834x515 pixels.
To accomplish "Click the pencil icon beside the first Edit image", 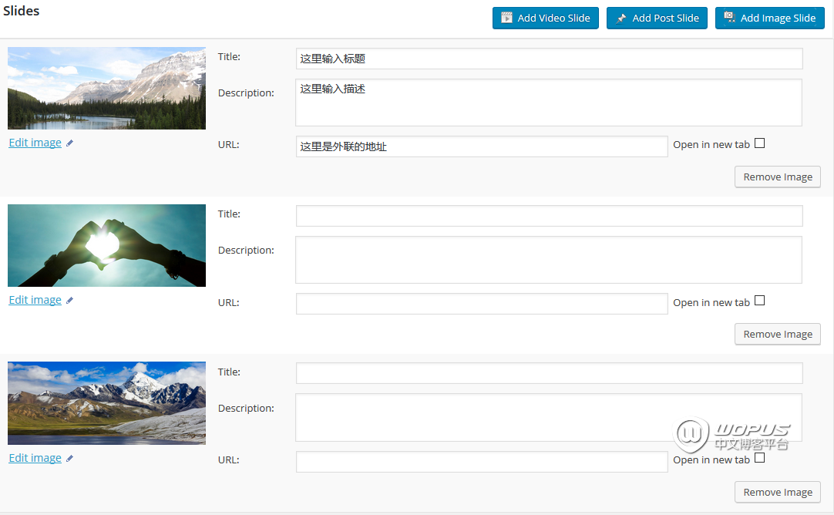I will (69, 143).
